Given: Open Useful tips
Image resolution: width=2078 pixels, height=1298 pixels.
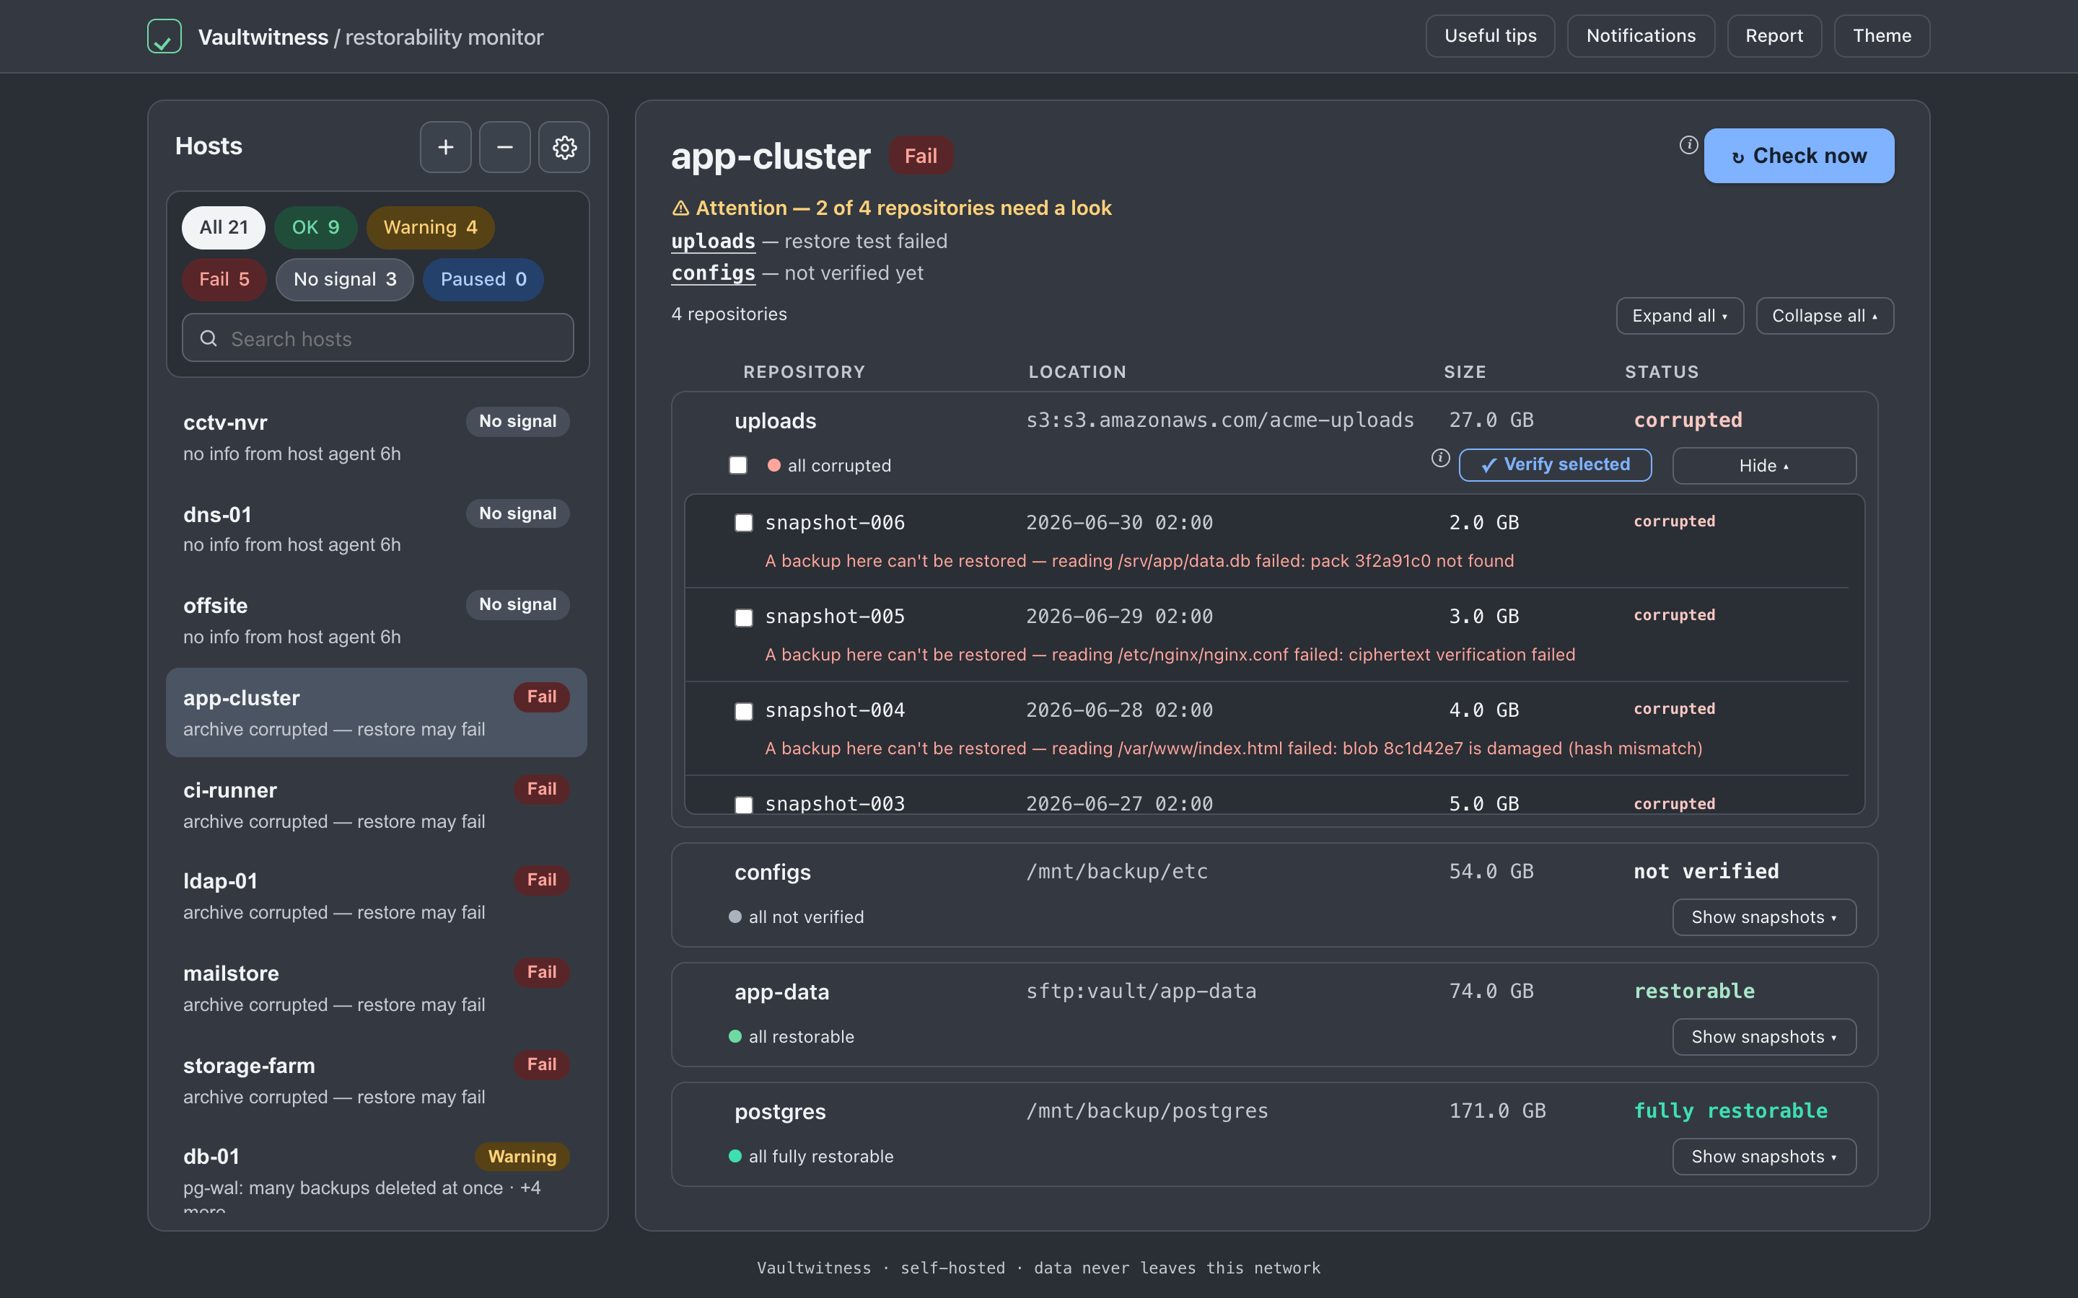Looking at the screenshot, I should (1490, 36).
